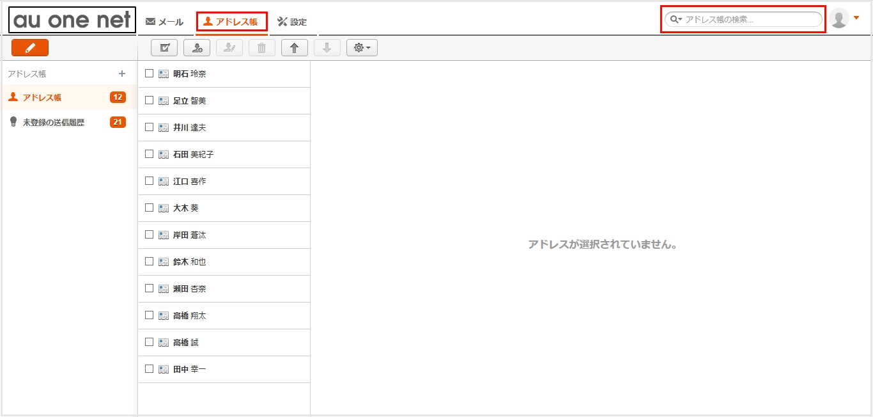Viewport: 873px width, 417px height.
Task: Open the gear settings dropdown menu
Action: point(362,47)
